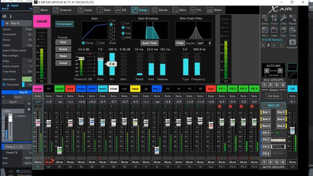Apply the Bass compressor preset
The image size is (313, 176).
(x=63, y=56)
